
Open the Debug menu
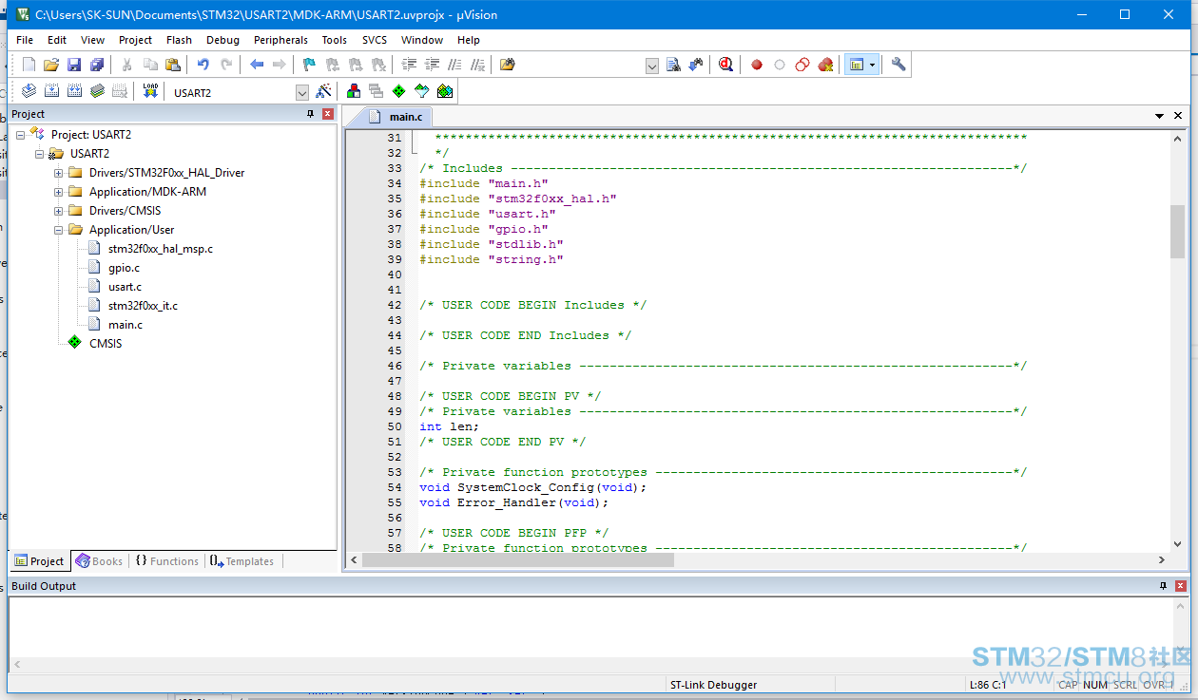click(x=222, y=40)
